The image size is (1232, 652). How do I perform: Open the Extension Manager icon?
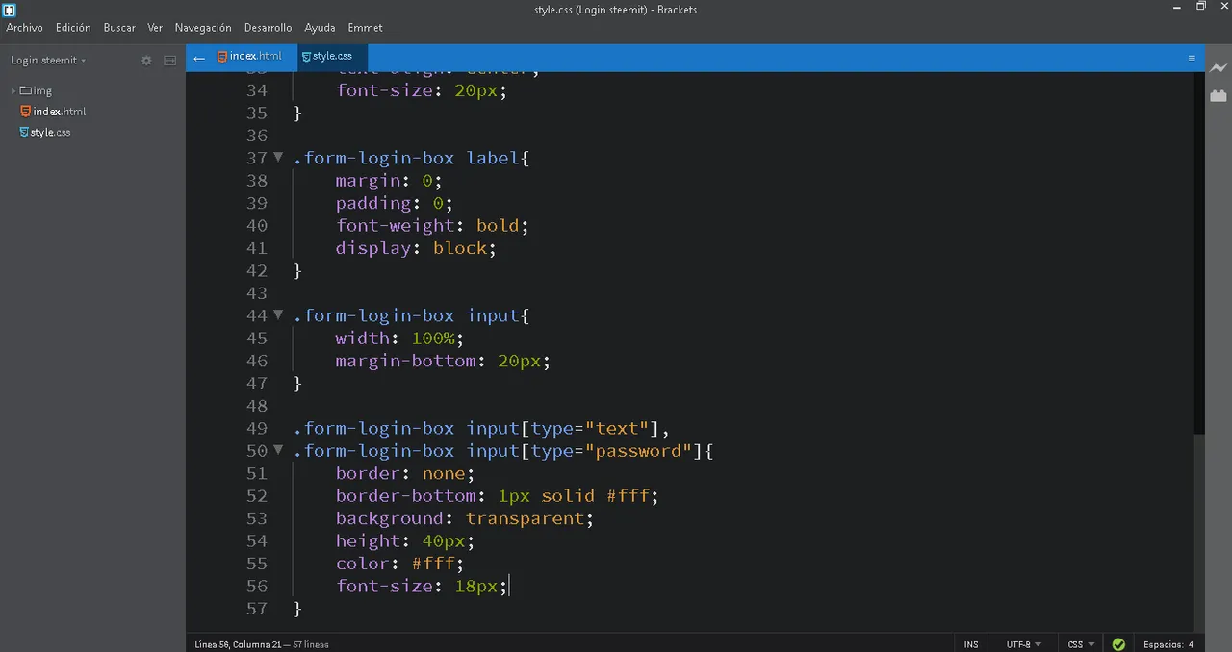click(x=1219, y=95)
